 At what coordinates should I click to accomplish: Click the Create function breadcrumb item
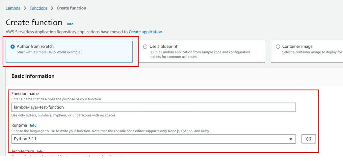(x=71, y=8)
